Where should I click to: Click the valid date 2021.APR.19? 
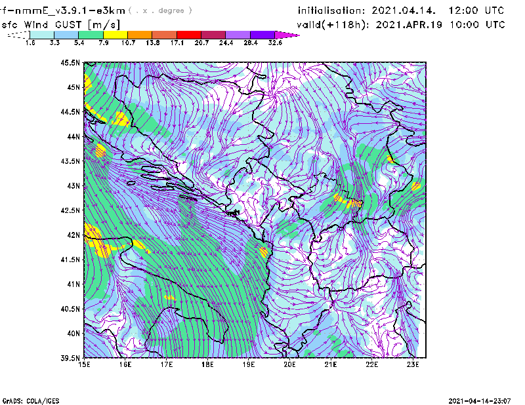point(409,25)
